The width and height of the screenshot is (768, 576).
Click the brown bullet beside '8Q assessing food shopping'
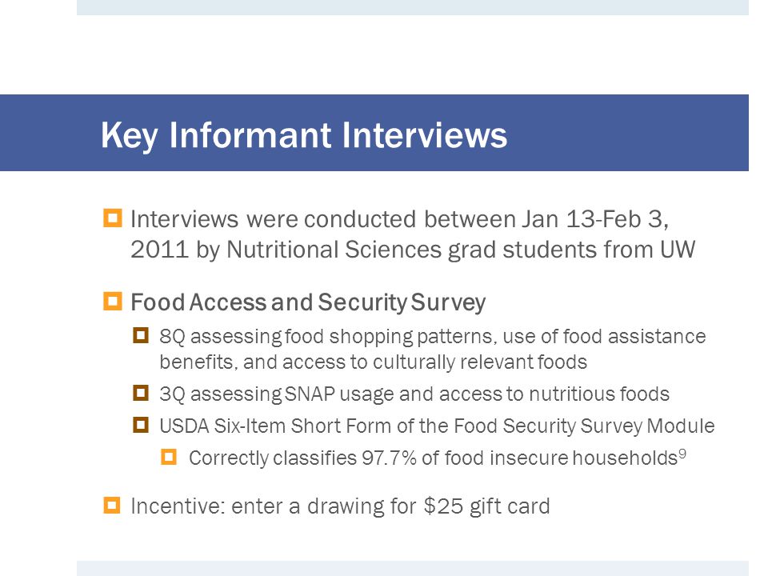coord(141,335)
